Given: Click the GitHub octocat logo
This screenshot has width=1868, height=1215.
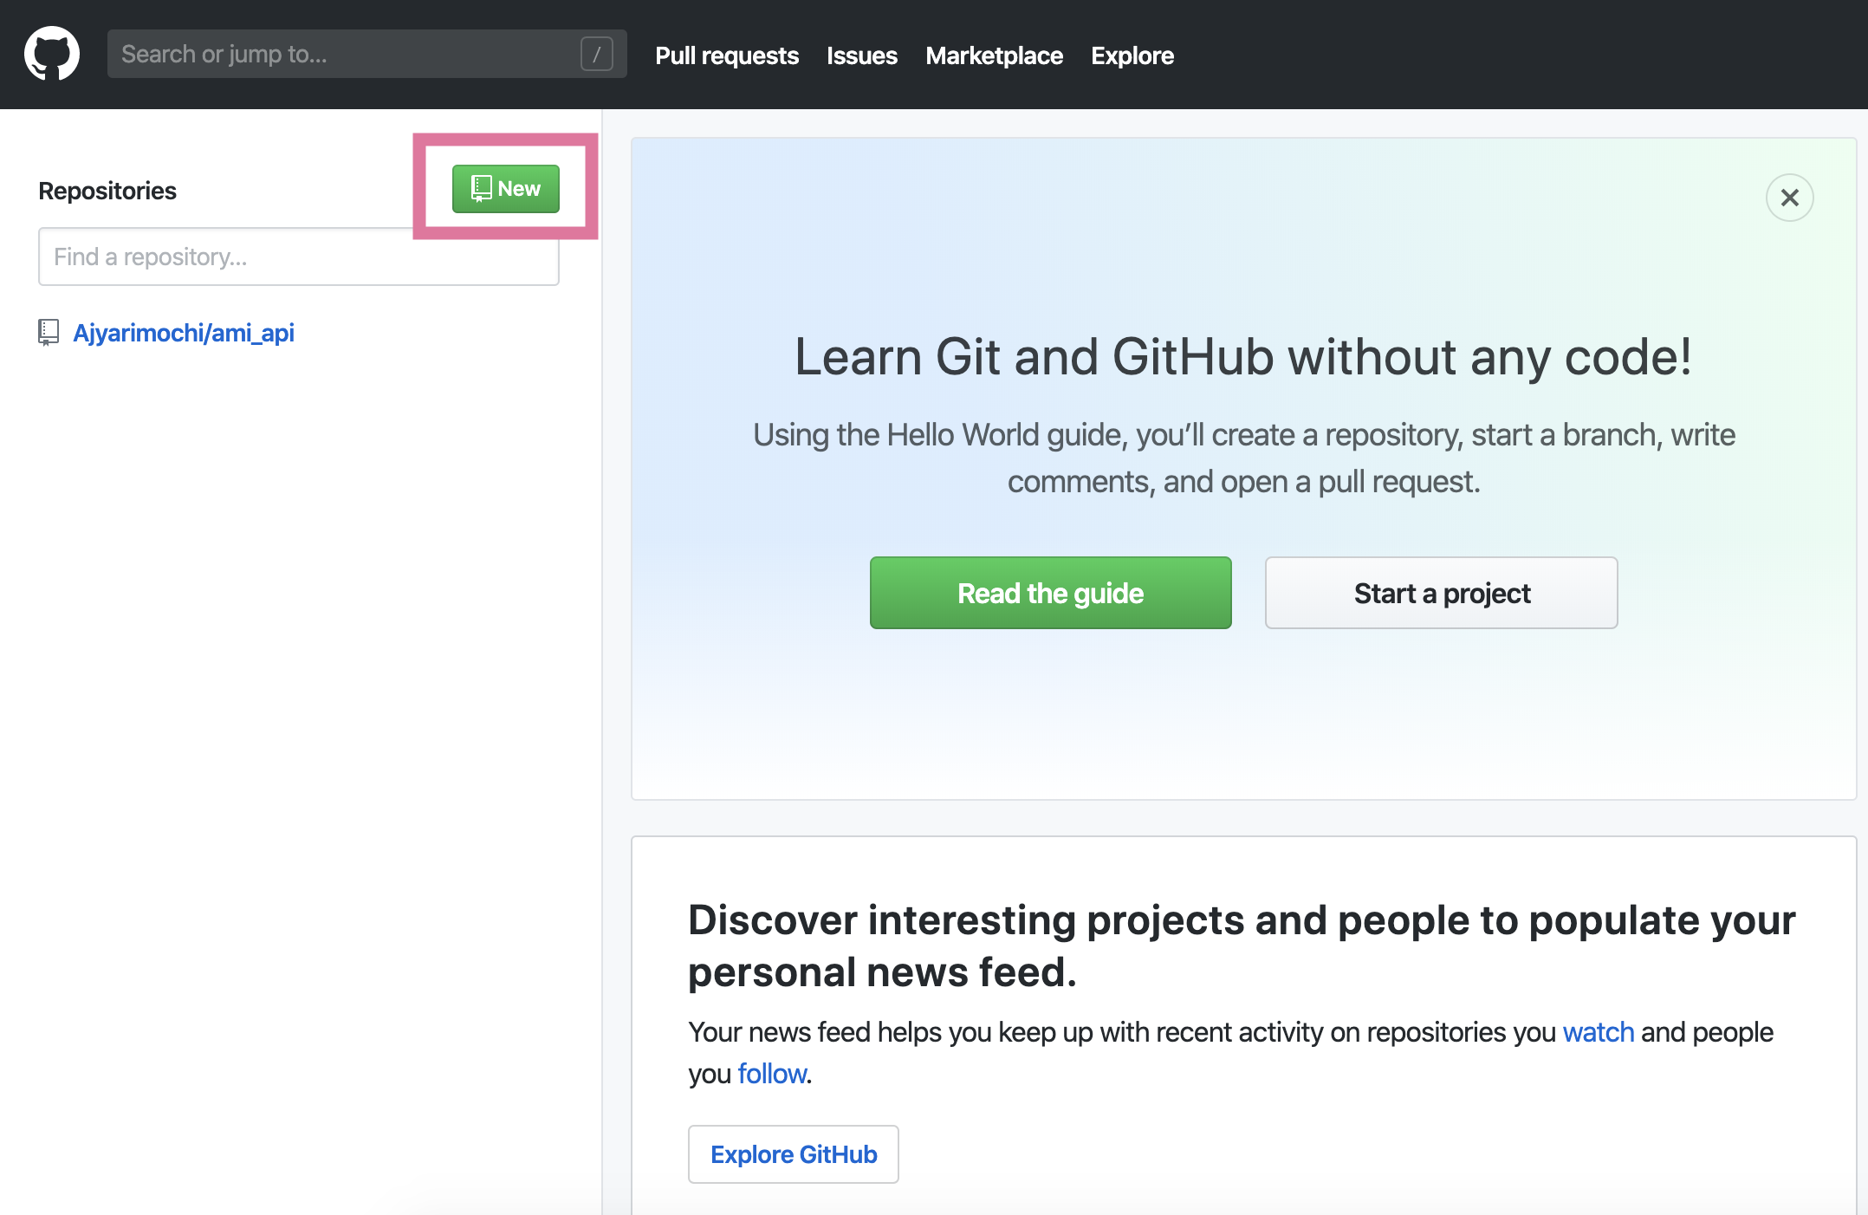Looking at the screenshot, I should pos(51,53).
